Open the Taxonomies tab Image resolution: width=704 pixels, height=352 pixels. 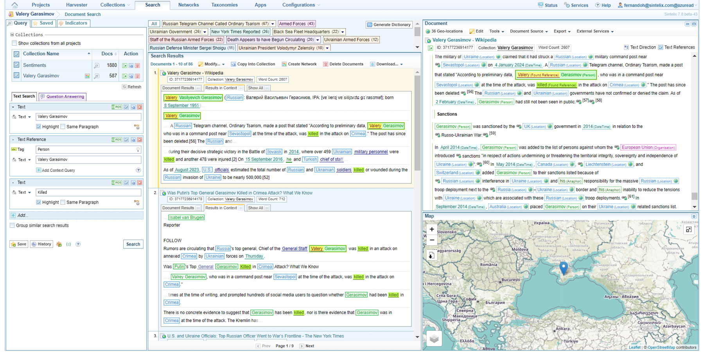[x=224, y=5]
